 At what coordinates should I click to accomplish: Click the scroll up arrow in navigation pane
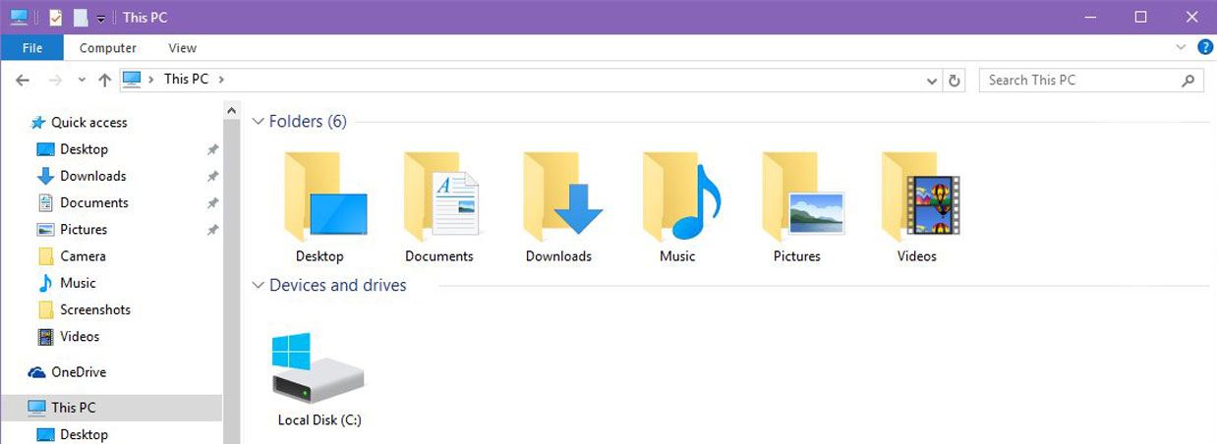[x=232, y=109]
